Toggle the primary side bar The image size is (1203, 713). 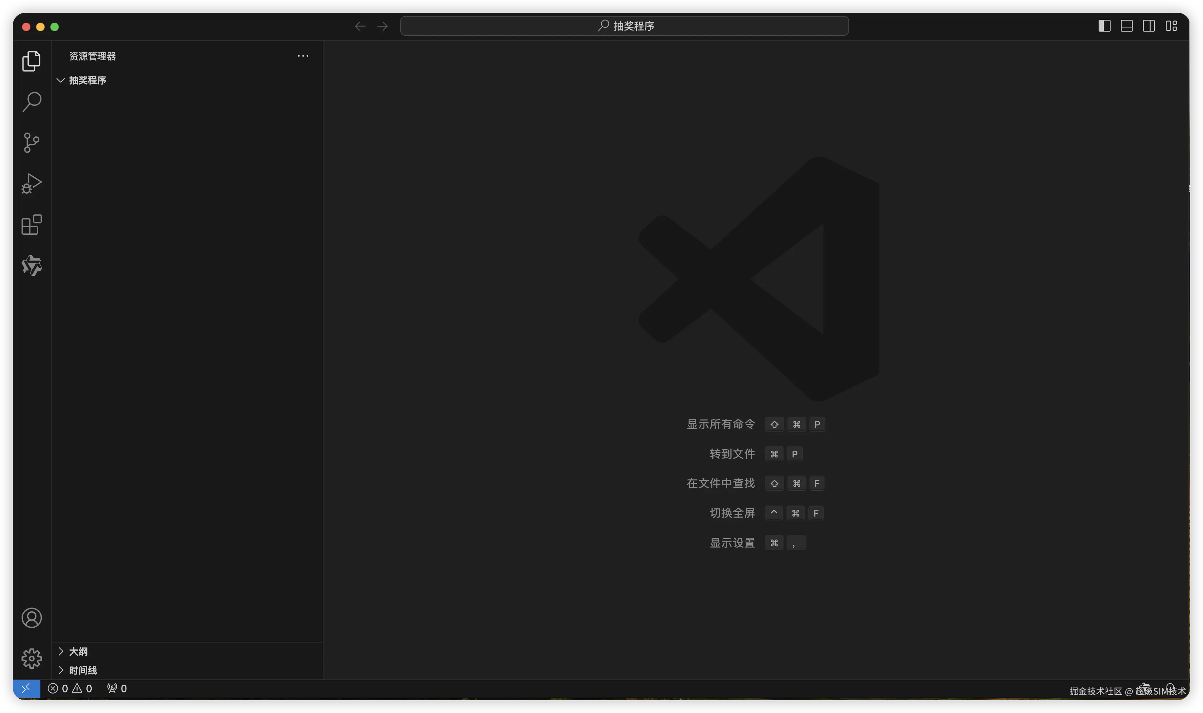click(1104, 26)
